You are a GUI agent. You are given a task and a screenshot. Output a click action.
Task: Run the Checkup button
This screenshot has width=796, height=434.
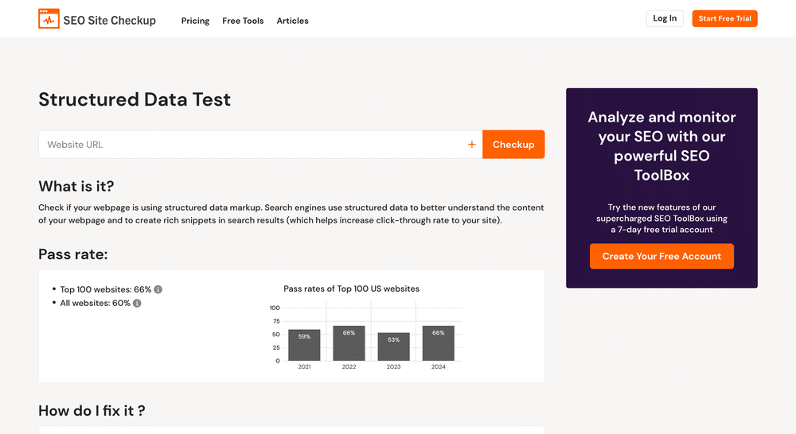coord(513,145)
